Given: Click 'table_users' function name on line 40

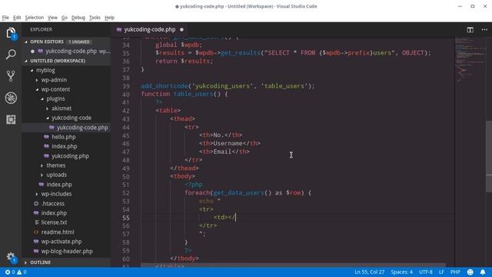Looking at the screenshot, I should (x=193, y=94).
